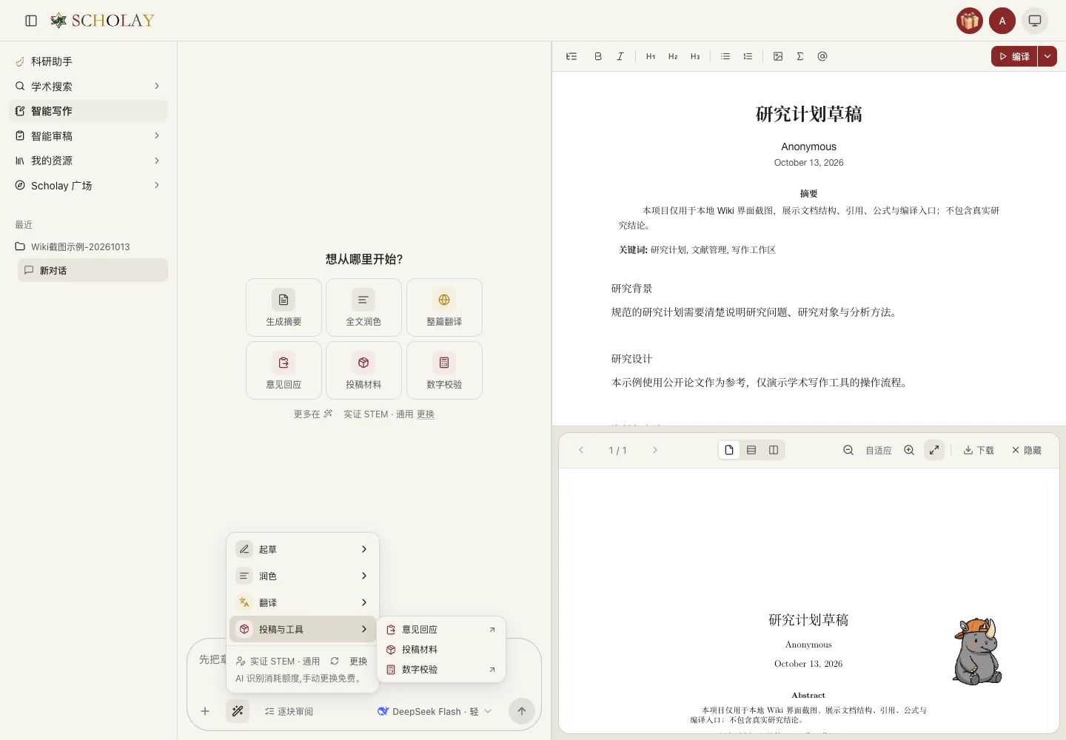Click the 编译 compile button
This screenshot has width=1066, height=740.
[1014, 56]
